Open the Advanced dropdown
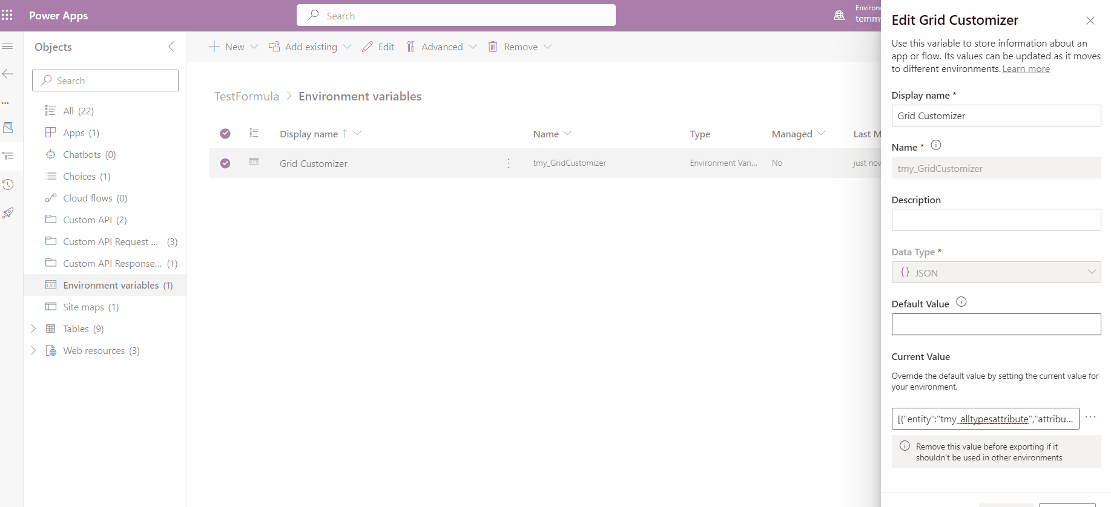 pos(441,47)
